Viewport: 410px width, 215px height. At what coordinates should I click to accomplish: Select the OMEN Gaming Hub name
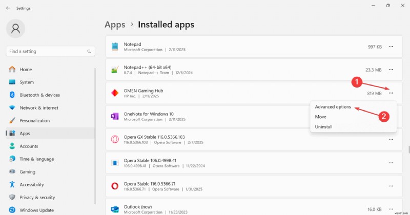point(143,91)
